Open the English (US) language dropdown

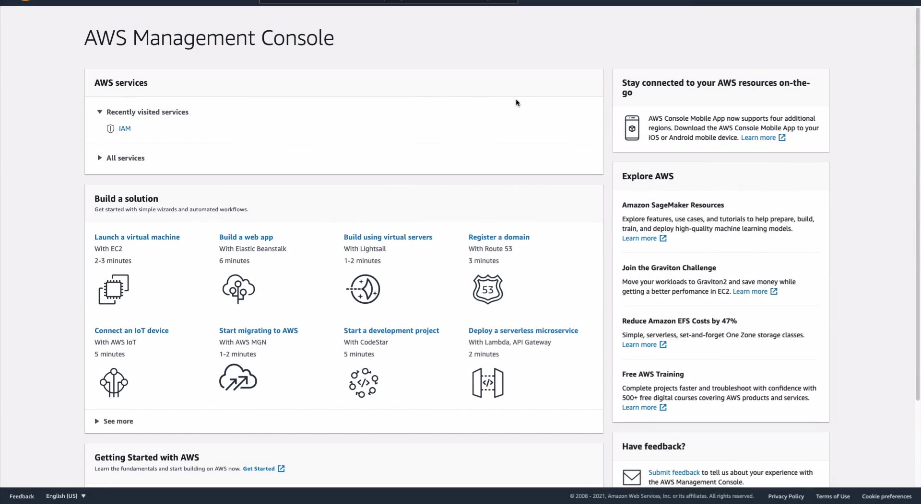[66, 496]
